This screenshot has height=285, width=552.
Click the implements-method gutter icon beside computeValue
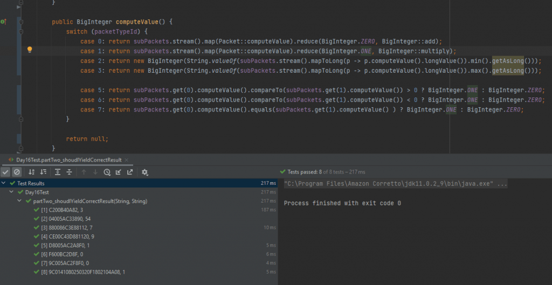[x=3, y=22]
